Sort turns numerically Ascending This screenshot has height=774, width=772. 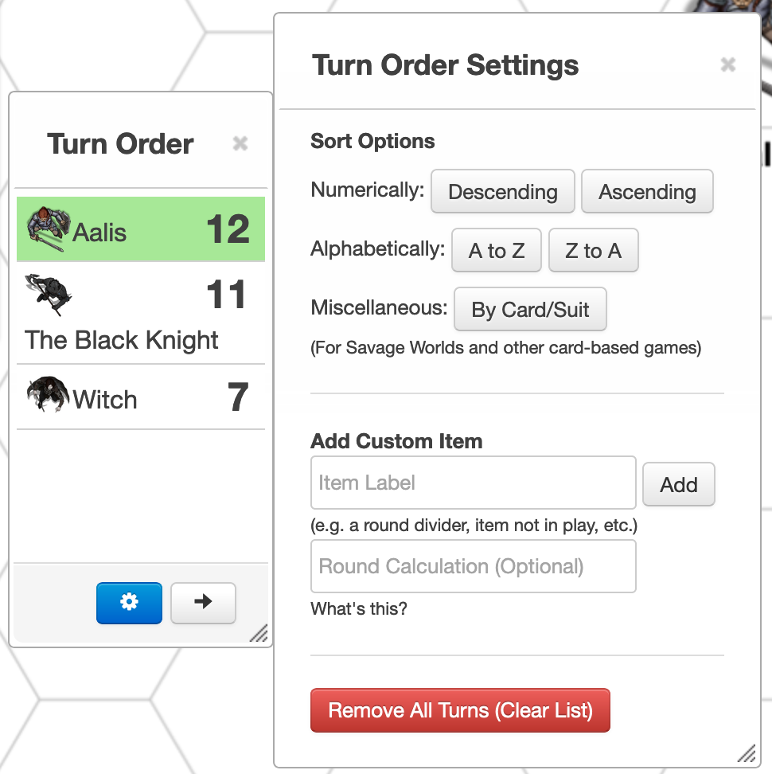[647, 192]
